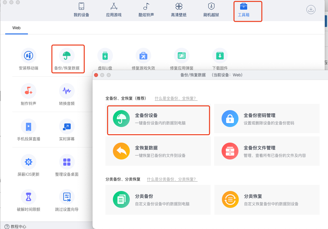Click the 下载固件 download icon
Image resolution: width=328 pixels, height=229 pixels.
(220, 56)
